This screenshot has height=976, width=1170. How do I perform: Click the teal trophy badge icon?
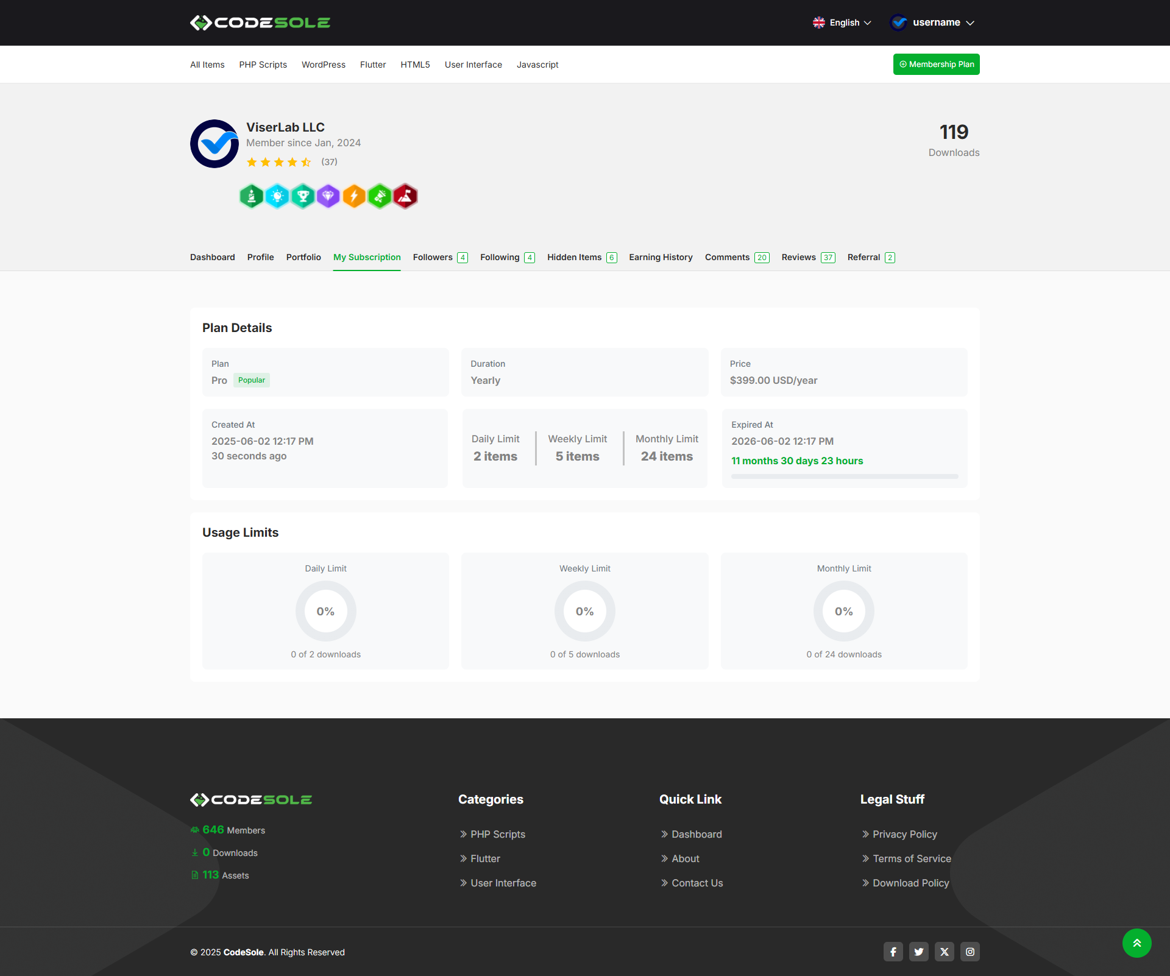[303, 196]
